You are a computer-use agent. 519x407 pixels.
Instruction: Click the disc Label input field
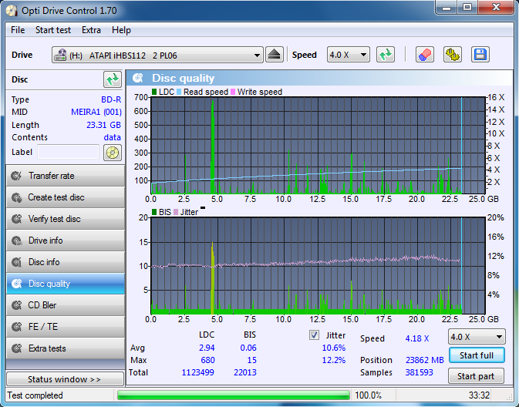point(68,153)
